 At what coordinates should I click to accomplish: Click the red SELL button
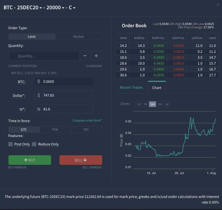[x=81, y=160]
